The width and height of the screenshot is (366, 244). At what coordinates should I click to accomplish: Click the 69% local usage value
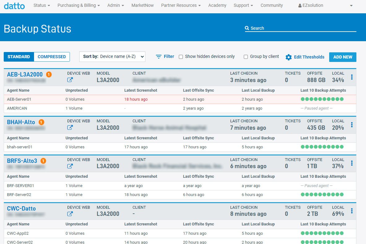(338, 214)
